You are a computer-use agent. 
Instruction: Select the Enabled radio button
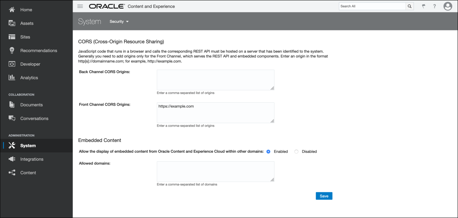pos(268,152)
